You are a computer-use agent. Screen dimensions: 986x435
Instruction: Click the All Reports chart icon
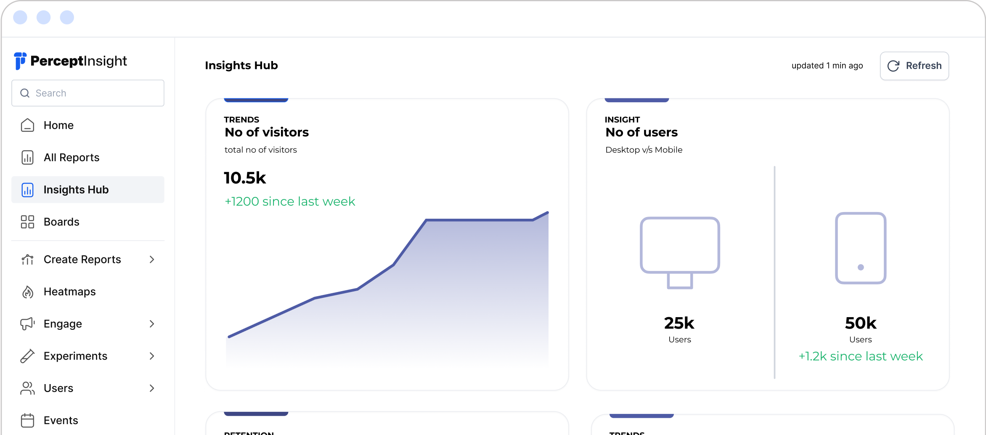[x=27, y=158]
